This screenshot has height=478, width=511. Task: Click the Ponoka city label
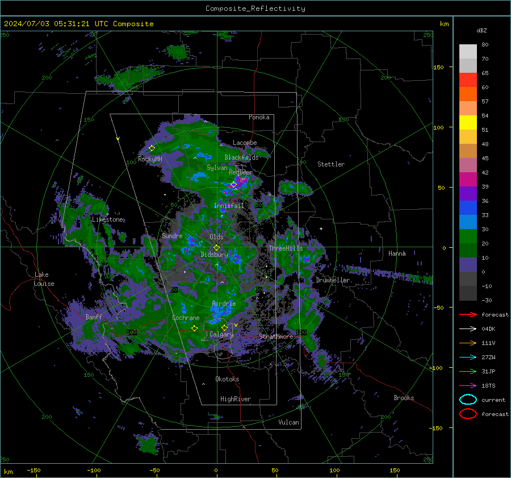click(x=259, y=117)
